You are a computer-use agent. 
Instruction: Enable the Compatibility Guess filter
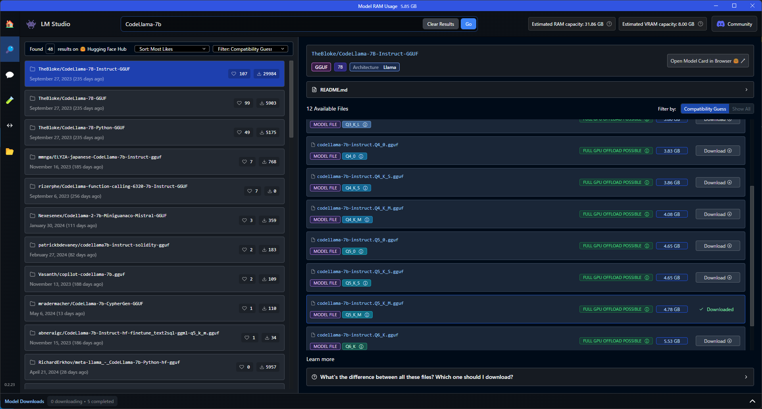click(x=704, y=109)
